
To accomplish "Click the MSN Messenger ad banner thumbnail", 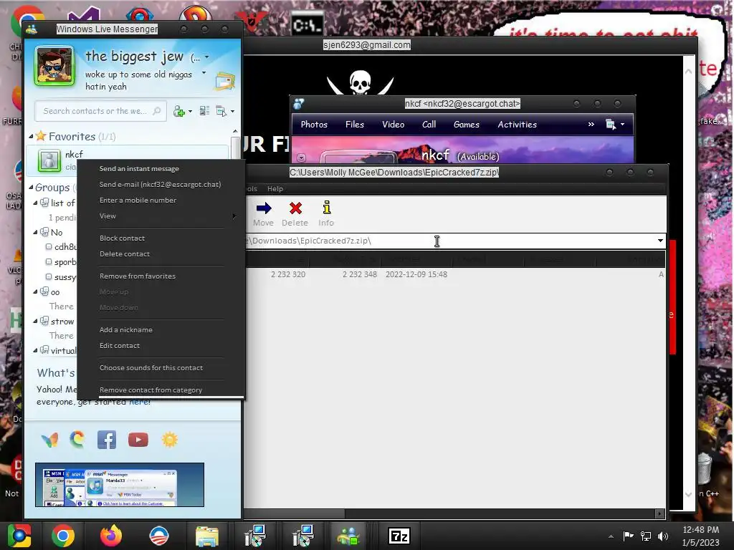I will 120,485.
